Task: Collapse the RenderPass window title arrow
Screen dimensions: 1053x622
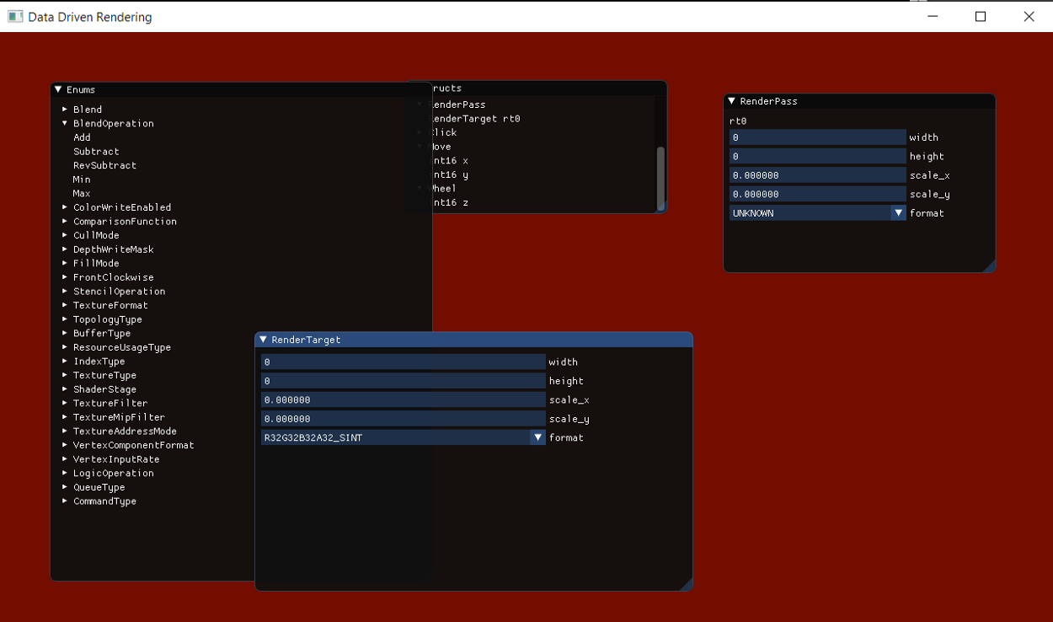Action: (732, 101)
